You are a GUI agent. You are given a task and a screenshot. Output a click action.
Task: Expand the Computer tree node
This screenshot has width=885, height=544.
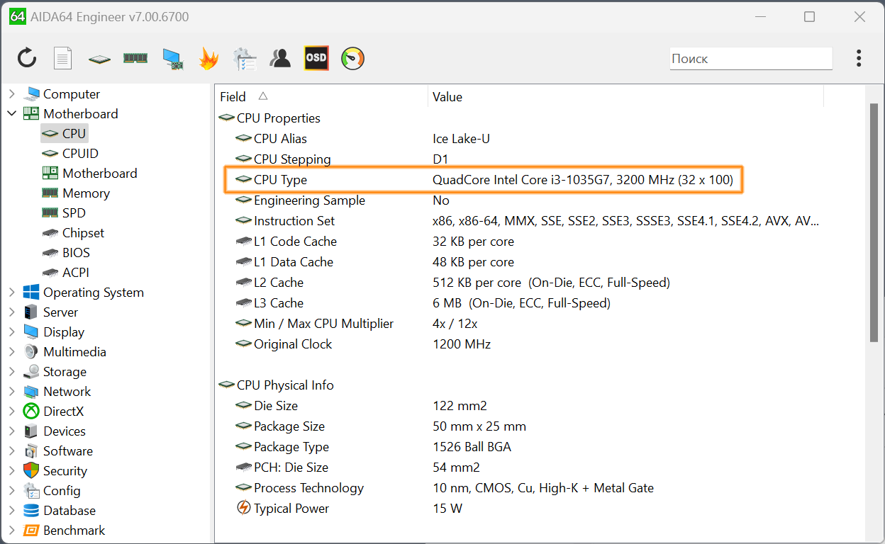(x=12, y=93)
